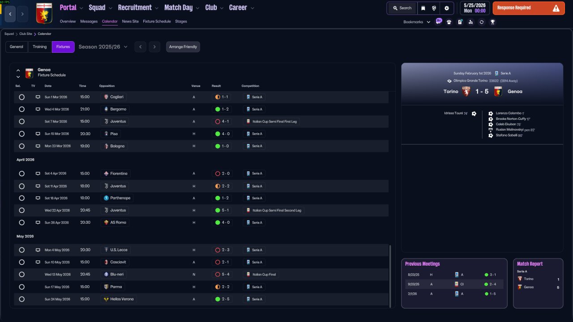Open the Stages tab
The width and height of the screenshot is (573, 322).
[181, 21]
